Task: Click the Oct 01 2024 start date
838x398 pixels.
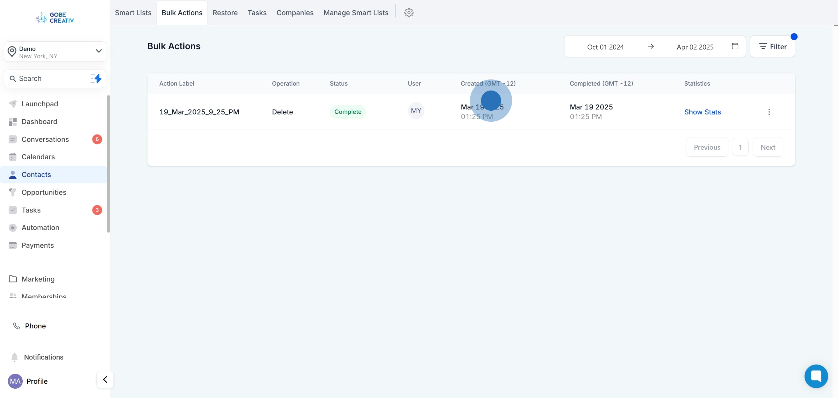Action: 605,47
